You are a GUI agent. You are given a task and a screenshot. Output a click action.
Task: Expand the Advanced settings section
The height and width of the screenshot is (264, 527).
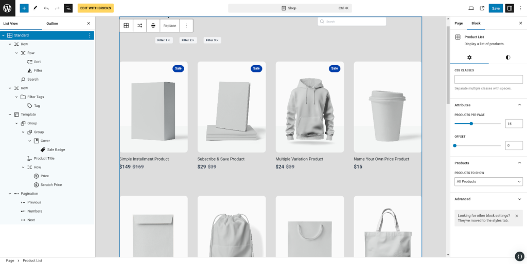(519, 199)
